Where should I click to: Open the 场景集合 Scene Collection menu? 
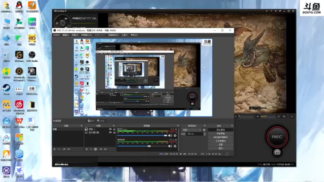pos(113,35)
